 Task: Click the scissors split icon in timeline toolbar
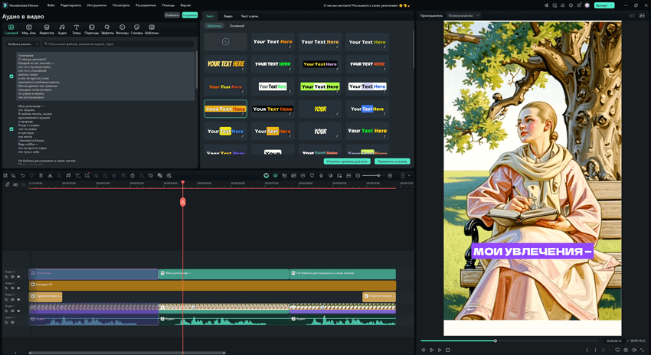tap(50, 176)
